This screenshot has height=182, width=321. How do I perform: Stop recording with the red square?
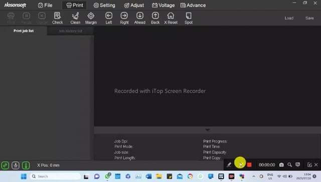pos(249,165)
